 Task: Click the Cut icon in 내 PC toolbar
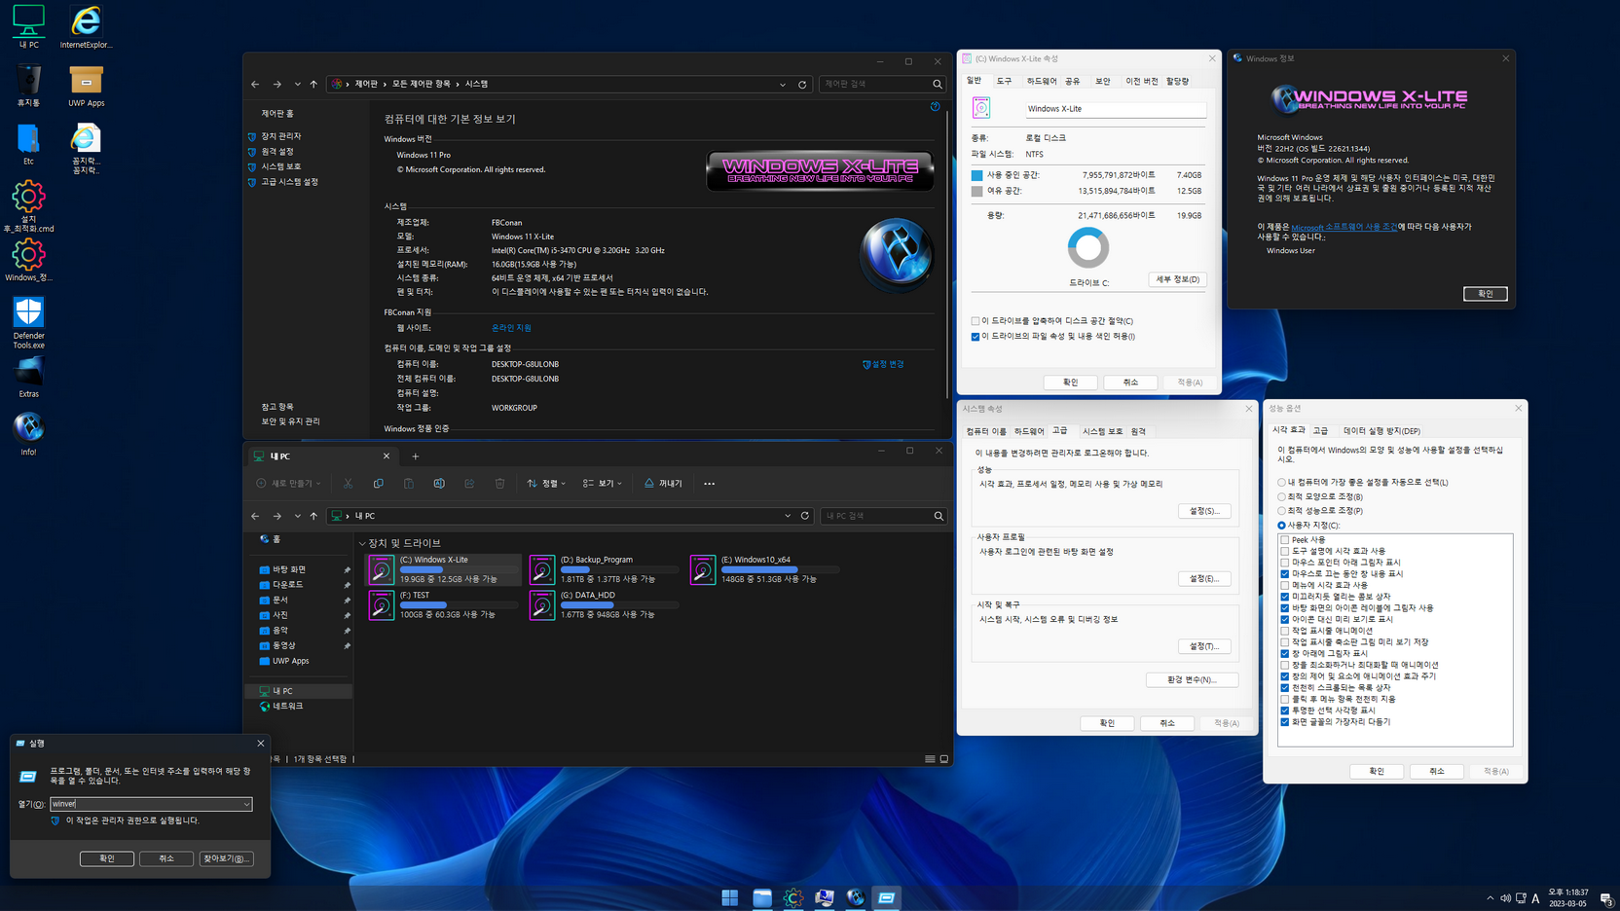pyautogui.click(x=348, y=484)
